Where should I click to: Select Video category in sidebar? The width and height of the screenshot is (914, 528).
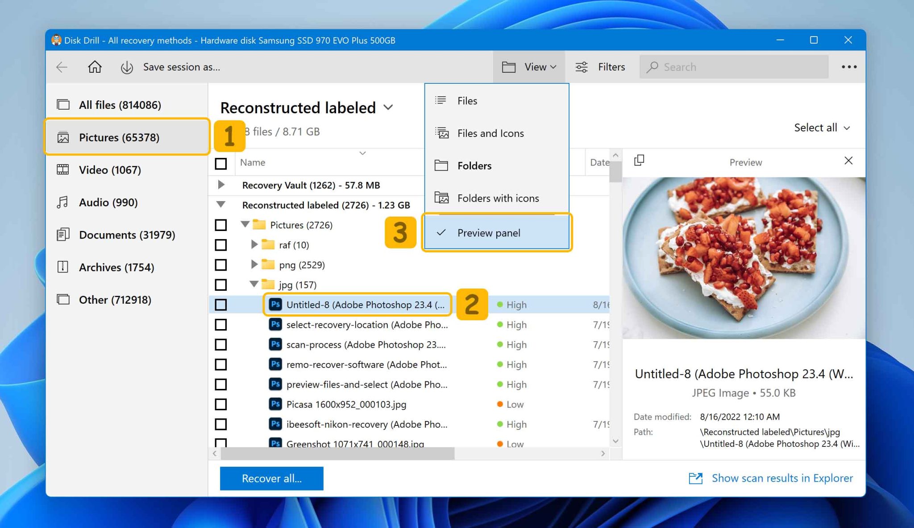pos(109,170)
